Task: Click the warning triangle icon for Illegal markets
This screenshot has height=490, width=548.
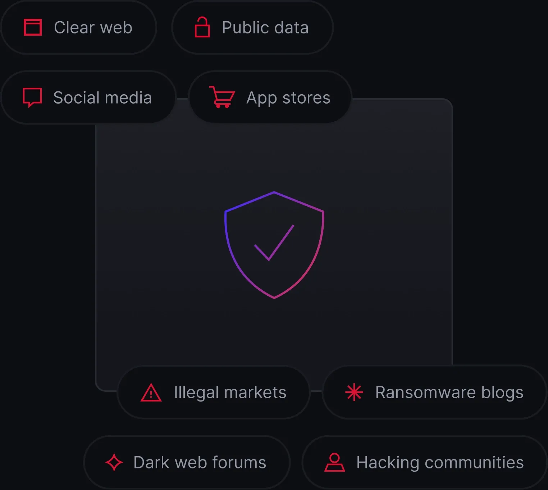Action: point(151,393)
